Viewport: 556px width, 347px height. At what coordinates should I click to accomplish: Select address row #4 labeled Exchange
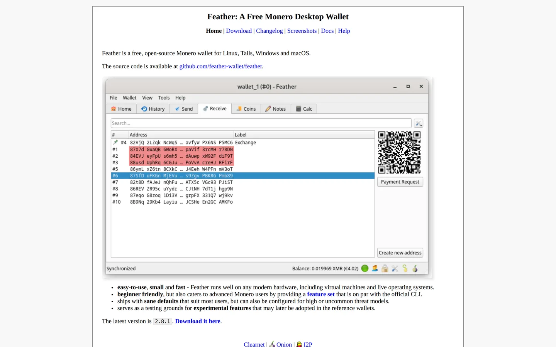tap(243, 143)
